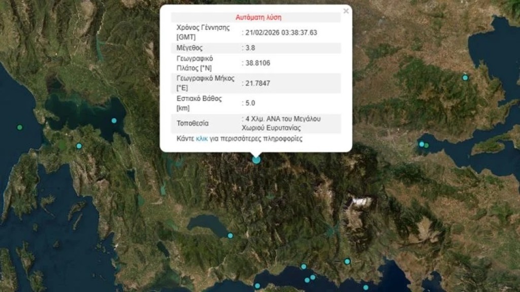520x292 pixels.
Task: Click the Εστιακό Βάθος depth value 5.0
Action: click(248, 103)
